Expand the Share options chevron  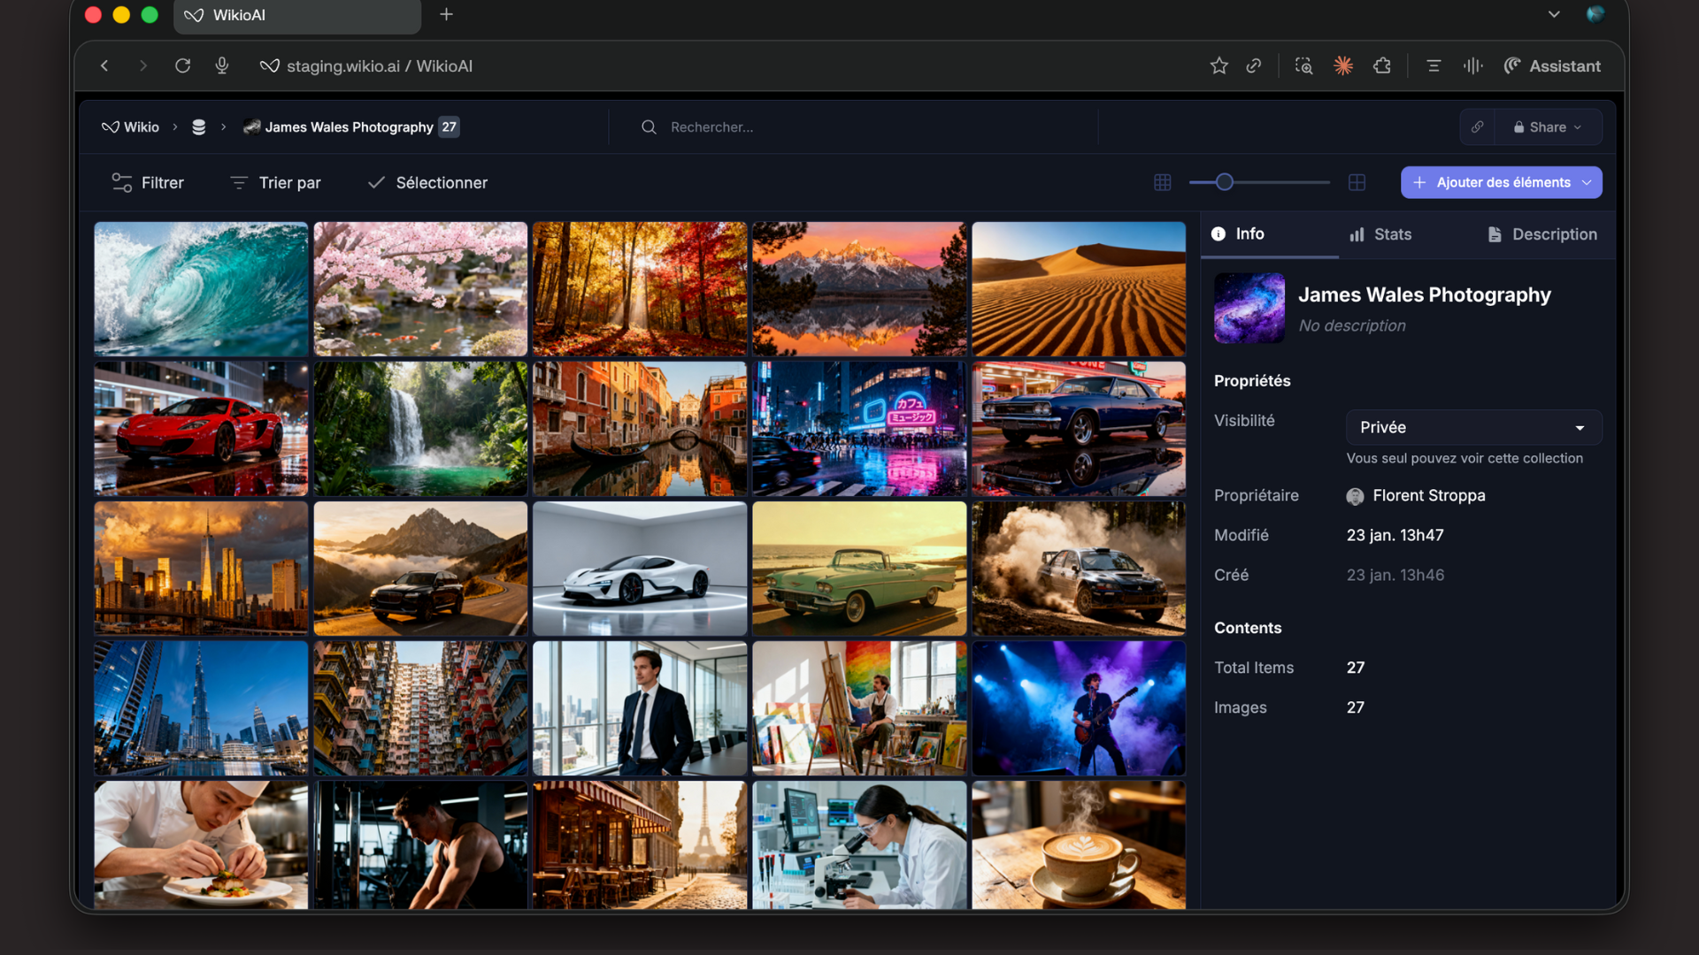pos(1579,126)
